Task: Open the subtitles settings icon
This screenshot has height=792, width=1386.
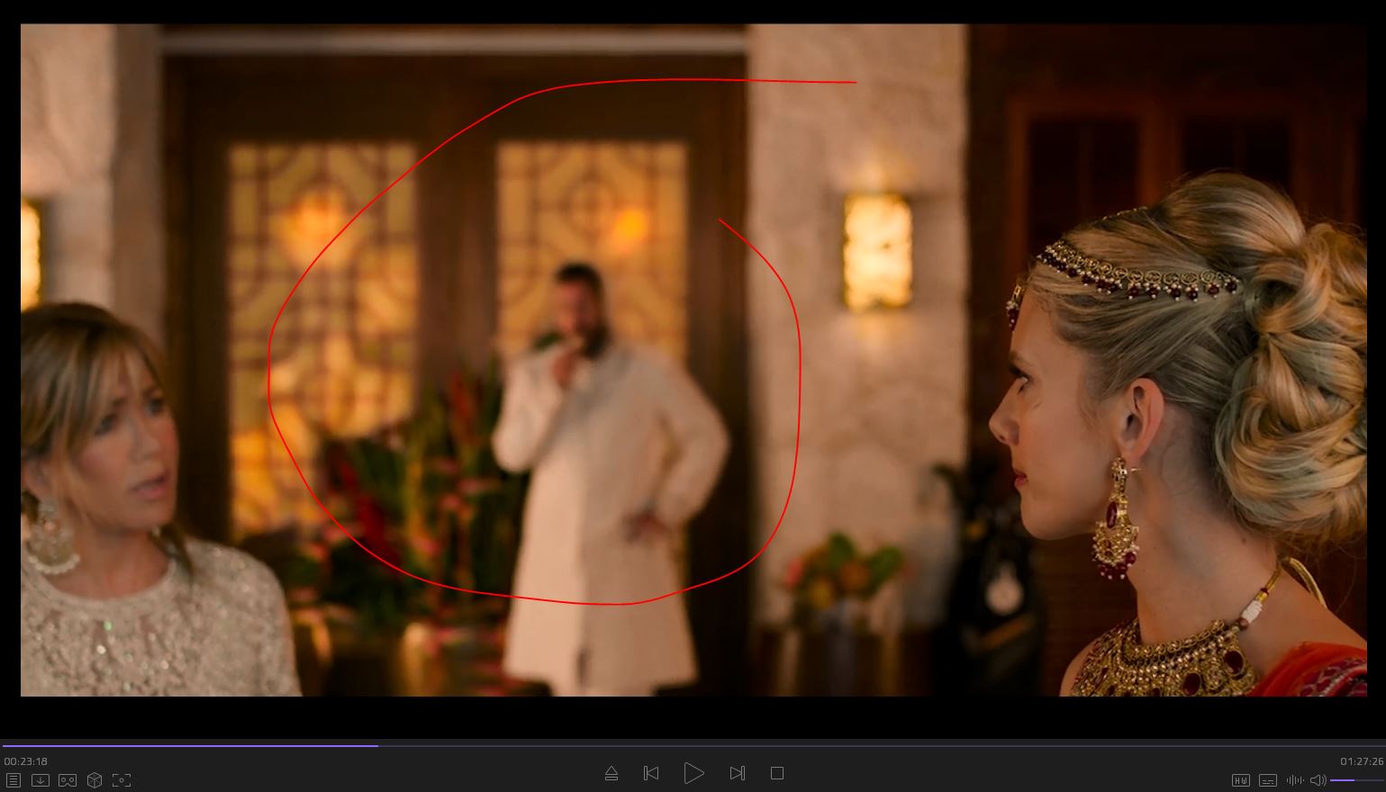Action: click(1267, 780)
